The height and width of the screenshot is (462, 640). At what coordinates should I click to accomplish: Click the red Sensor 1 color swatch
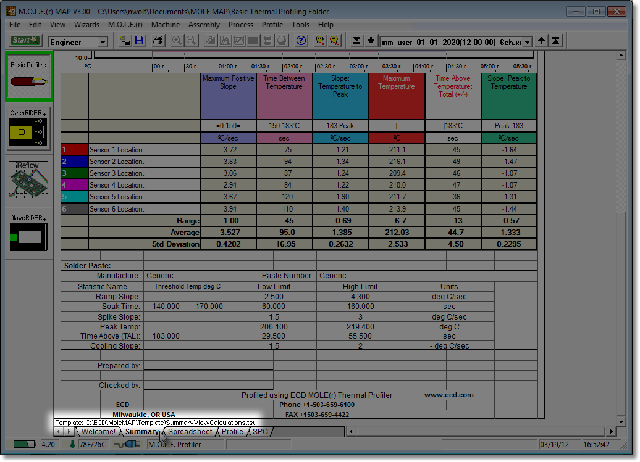pyautogui.click(x=74, y=150)
